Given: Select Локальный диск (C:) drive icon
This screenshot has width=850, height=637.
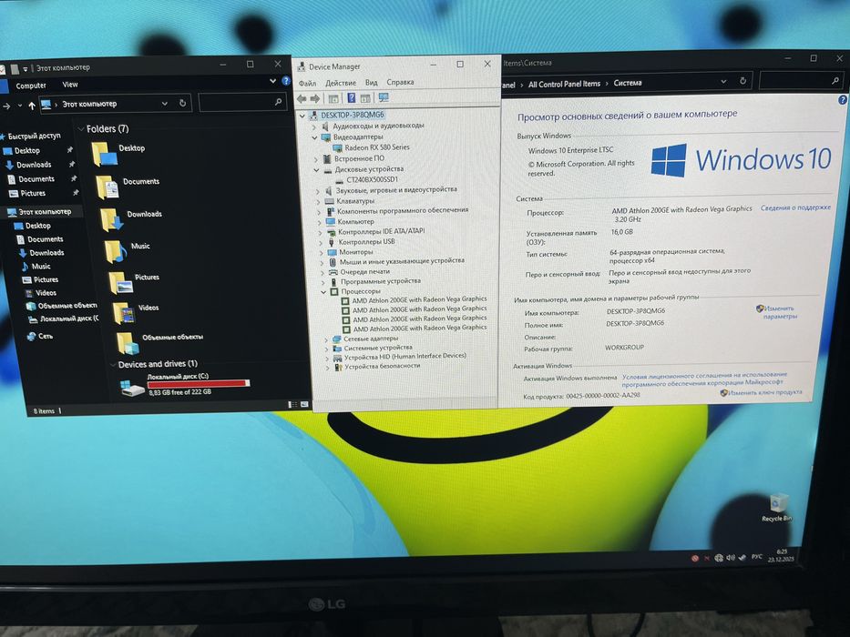Looking at the screenshot, I should (x=132, y=387).
